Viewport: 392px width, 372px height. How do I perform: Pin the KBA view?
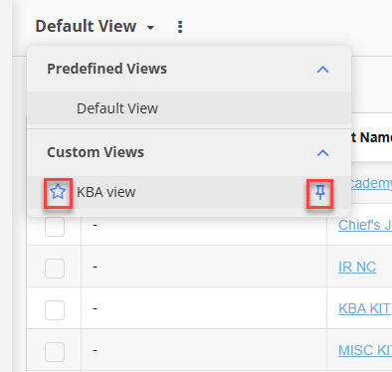(x=320, y=192)
